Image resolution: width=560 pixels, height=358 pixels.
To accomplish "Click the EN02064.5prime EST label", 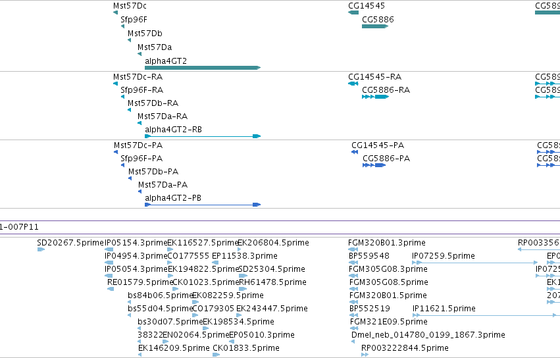I will point(195,335).
